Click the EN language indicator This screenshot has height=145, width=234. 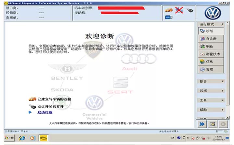173,138
